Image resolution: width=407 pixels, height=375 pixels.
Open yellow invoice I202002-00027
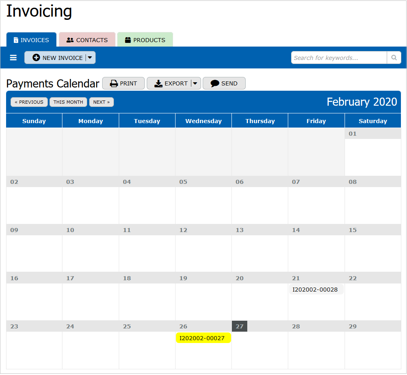tap(203, 338)
